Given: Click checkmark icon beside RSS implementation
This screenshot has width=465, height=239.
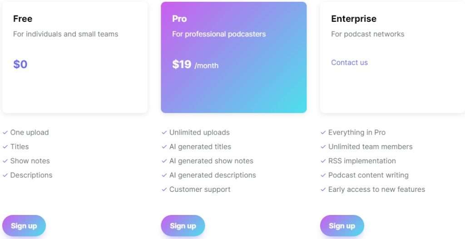Looking at the screenshot, I should tap(323, 161).
